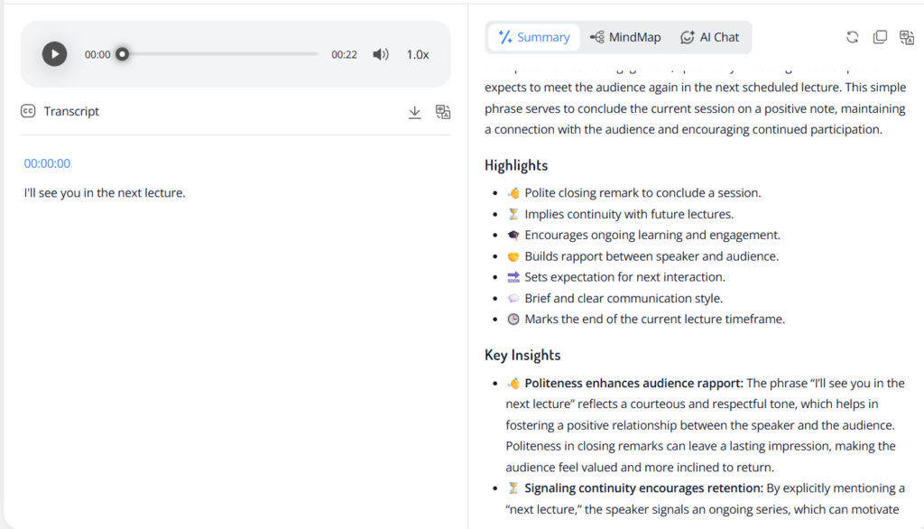Click the closed captions CC icon
924x529 pixels.
pyautogui.click(x=28, y=111)
